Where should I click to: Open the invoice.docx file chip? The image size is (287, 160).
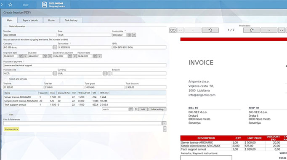pos(11,129)
